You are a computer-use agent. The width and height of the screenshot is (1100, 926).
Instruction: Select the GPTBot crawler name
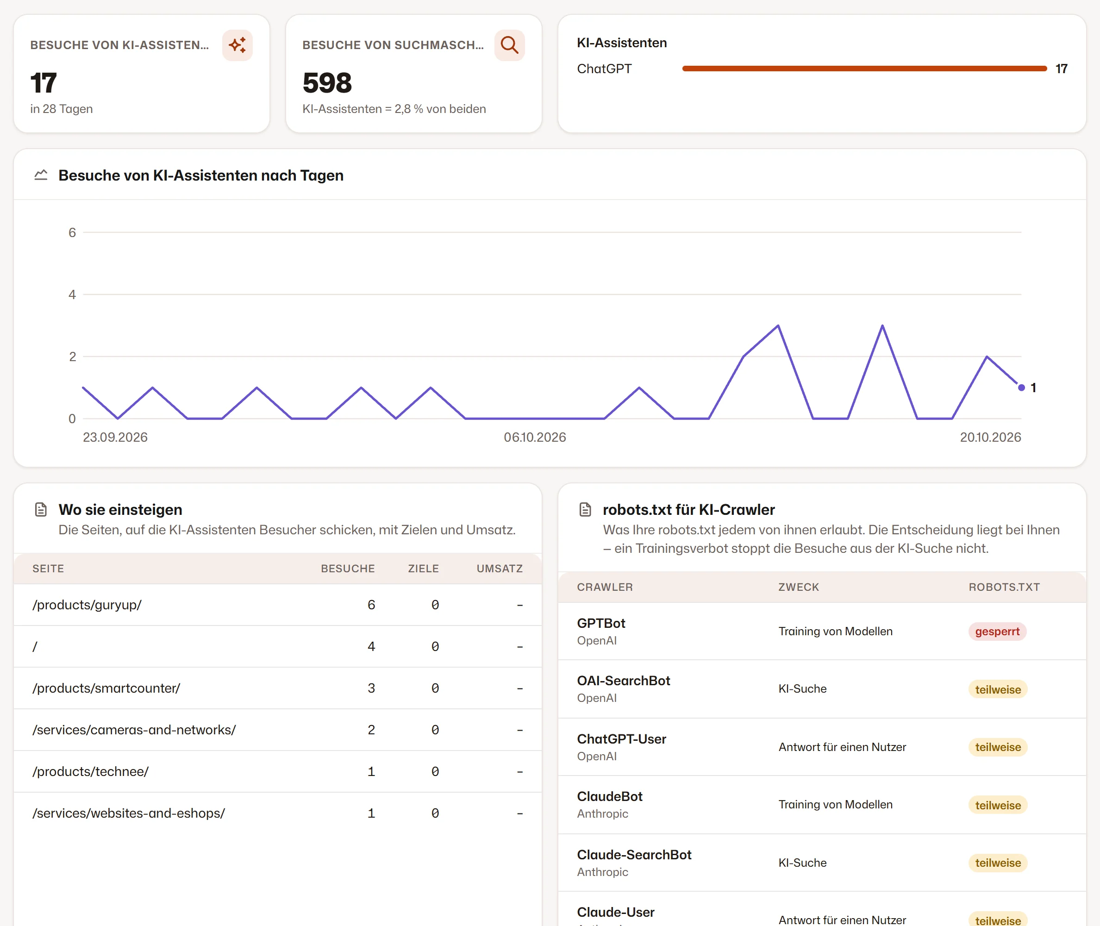[601, 623]
